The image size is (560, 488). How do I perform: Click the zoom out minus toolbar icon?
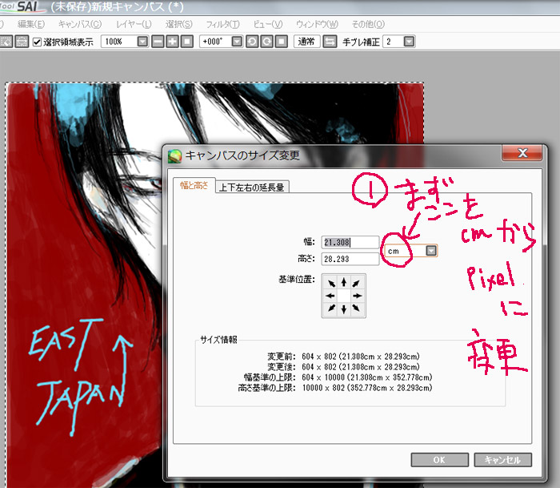pos(158,42)
